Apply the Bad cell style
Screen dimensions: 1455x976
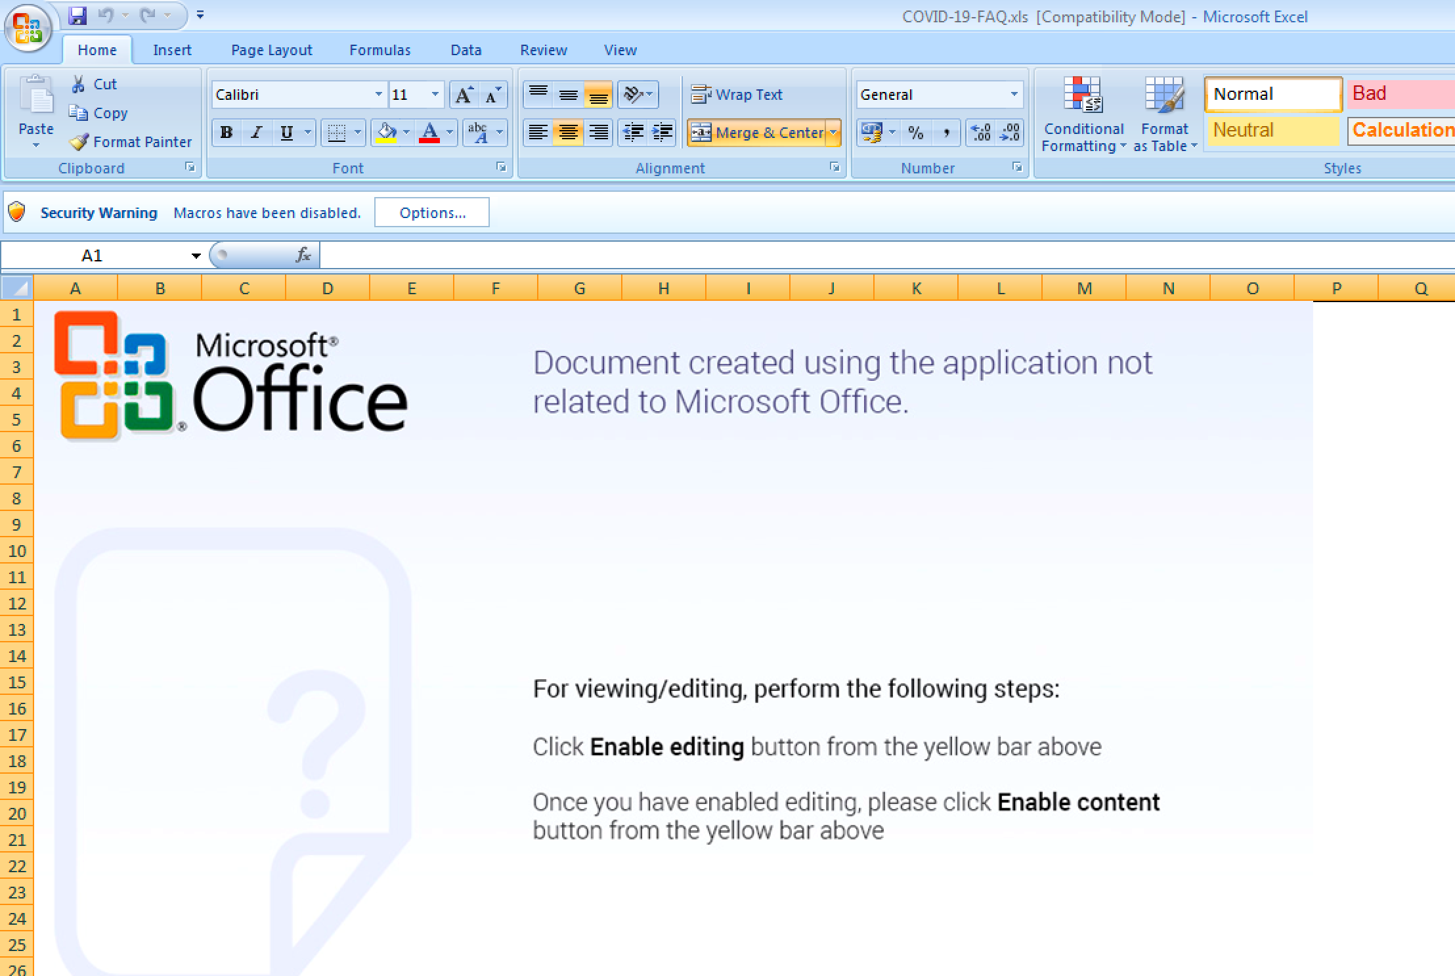pos(1401,94)
